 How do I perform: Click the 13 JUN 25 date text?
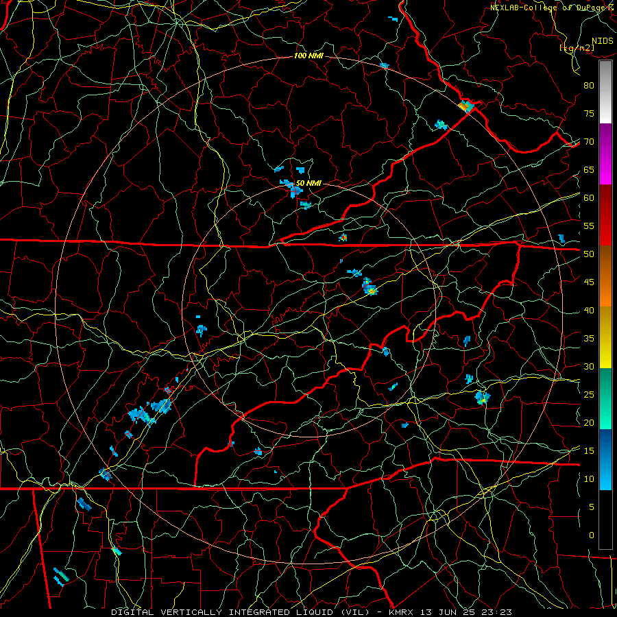coord(448,612)
